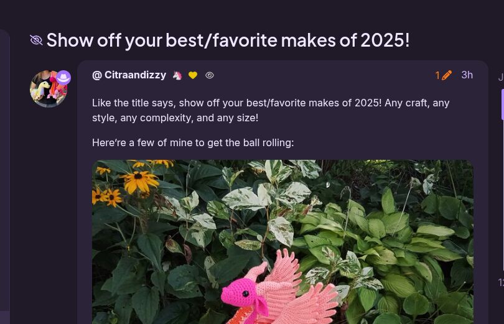Show post edit history via the pencil icon
Viewport: 504px width, 324px height.
click(447, 75)
